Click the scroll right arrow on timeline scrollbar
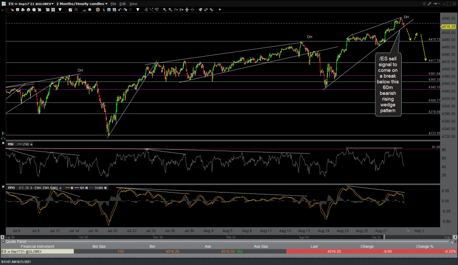This screenshot has height=265, width=458. (455, 237)
